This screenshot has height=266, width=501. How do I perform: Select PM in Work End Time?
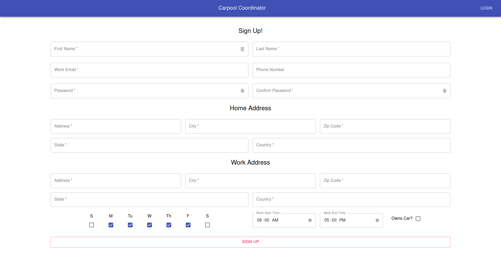tap(342, 220)
